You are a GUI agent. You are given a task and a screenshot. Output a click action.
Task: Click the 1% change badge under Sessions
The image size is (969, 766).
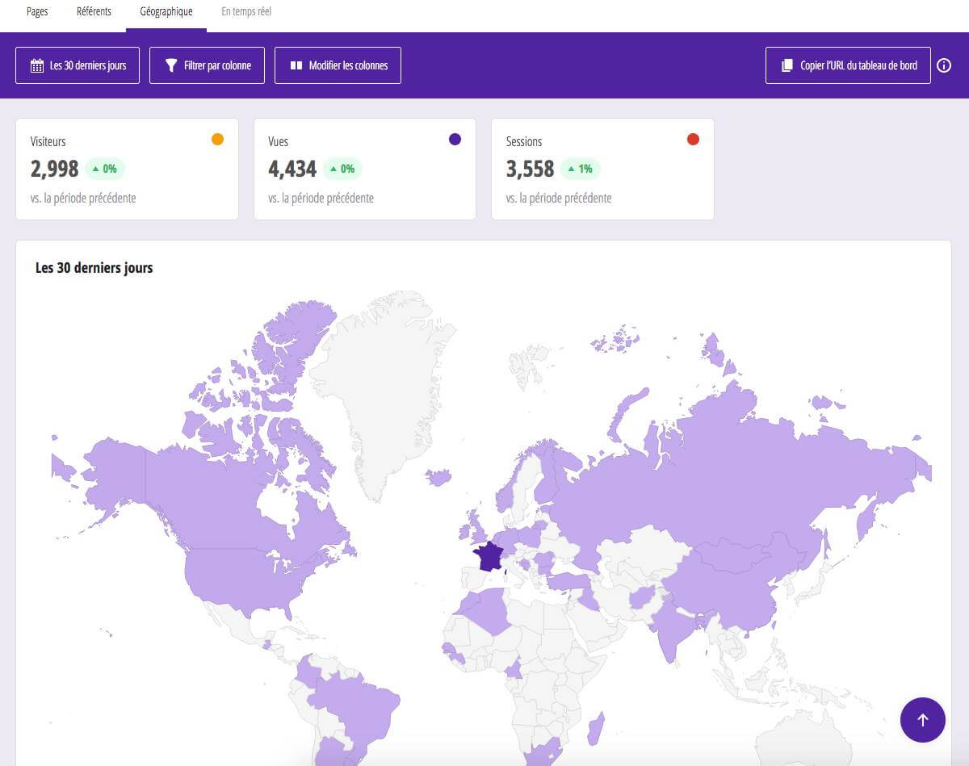point(580,169)
